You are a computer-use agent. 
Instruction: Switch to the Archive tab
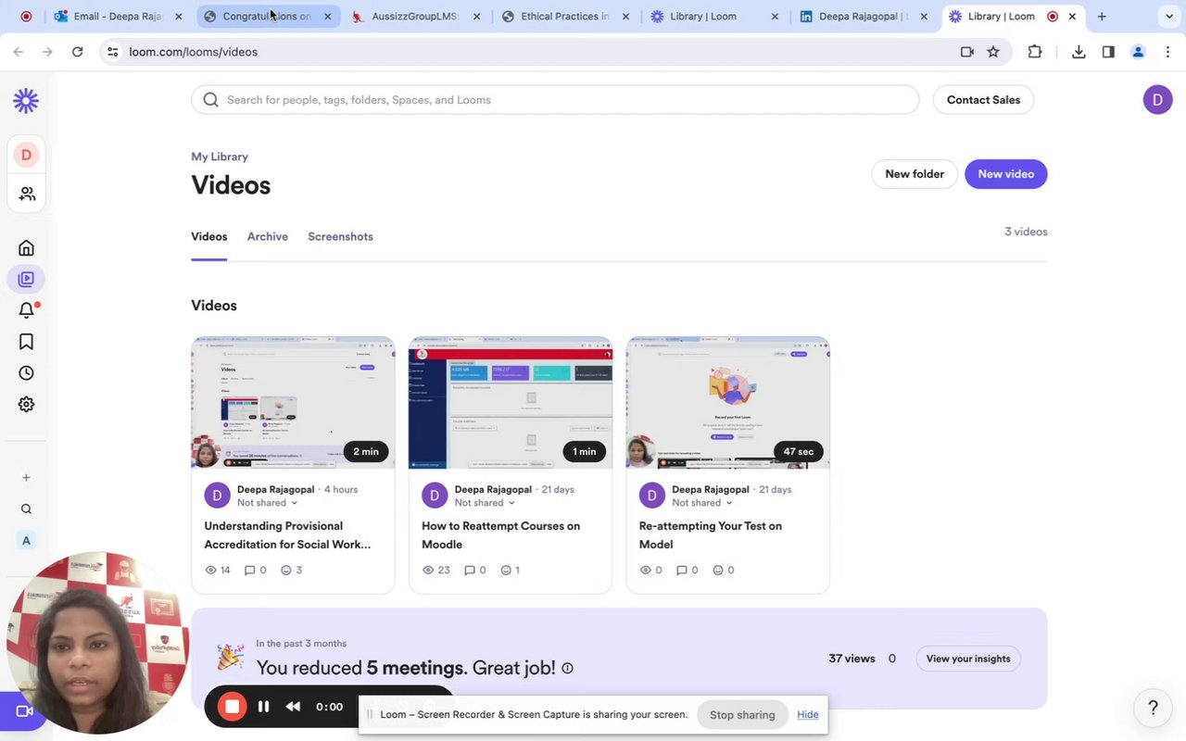[x=268, y=236]
